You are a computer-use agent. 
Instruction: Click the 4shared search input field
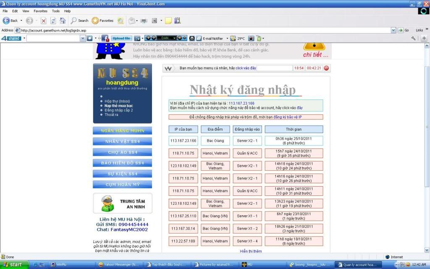tap(53, 38)
